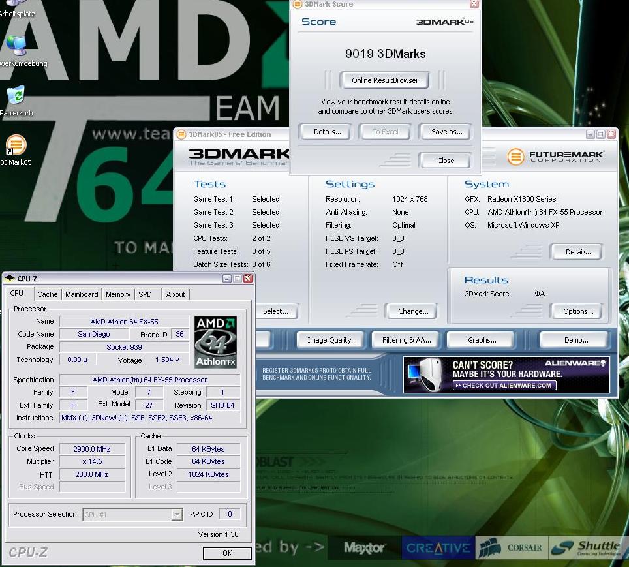Image resolution: width=629 pixels, height=567 pixels.
Task: Open the Online ResultBrowser
Action: (385, 80)
